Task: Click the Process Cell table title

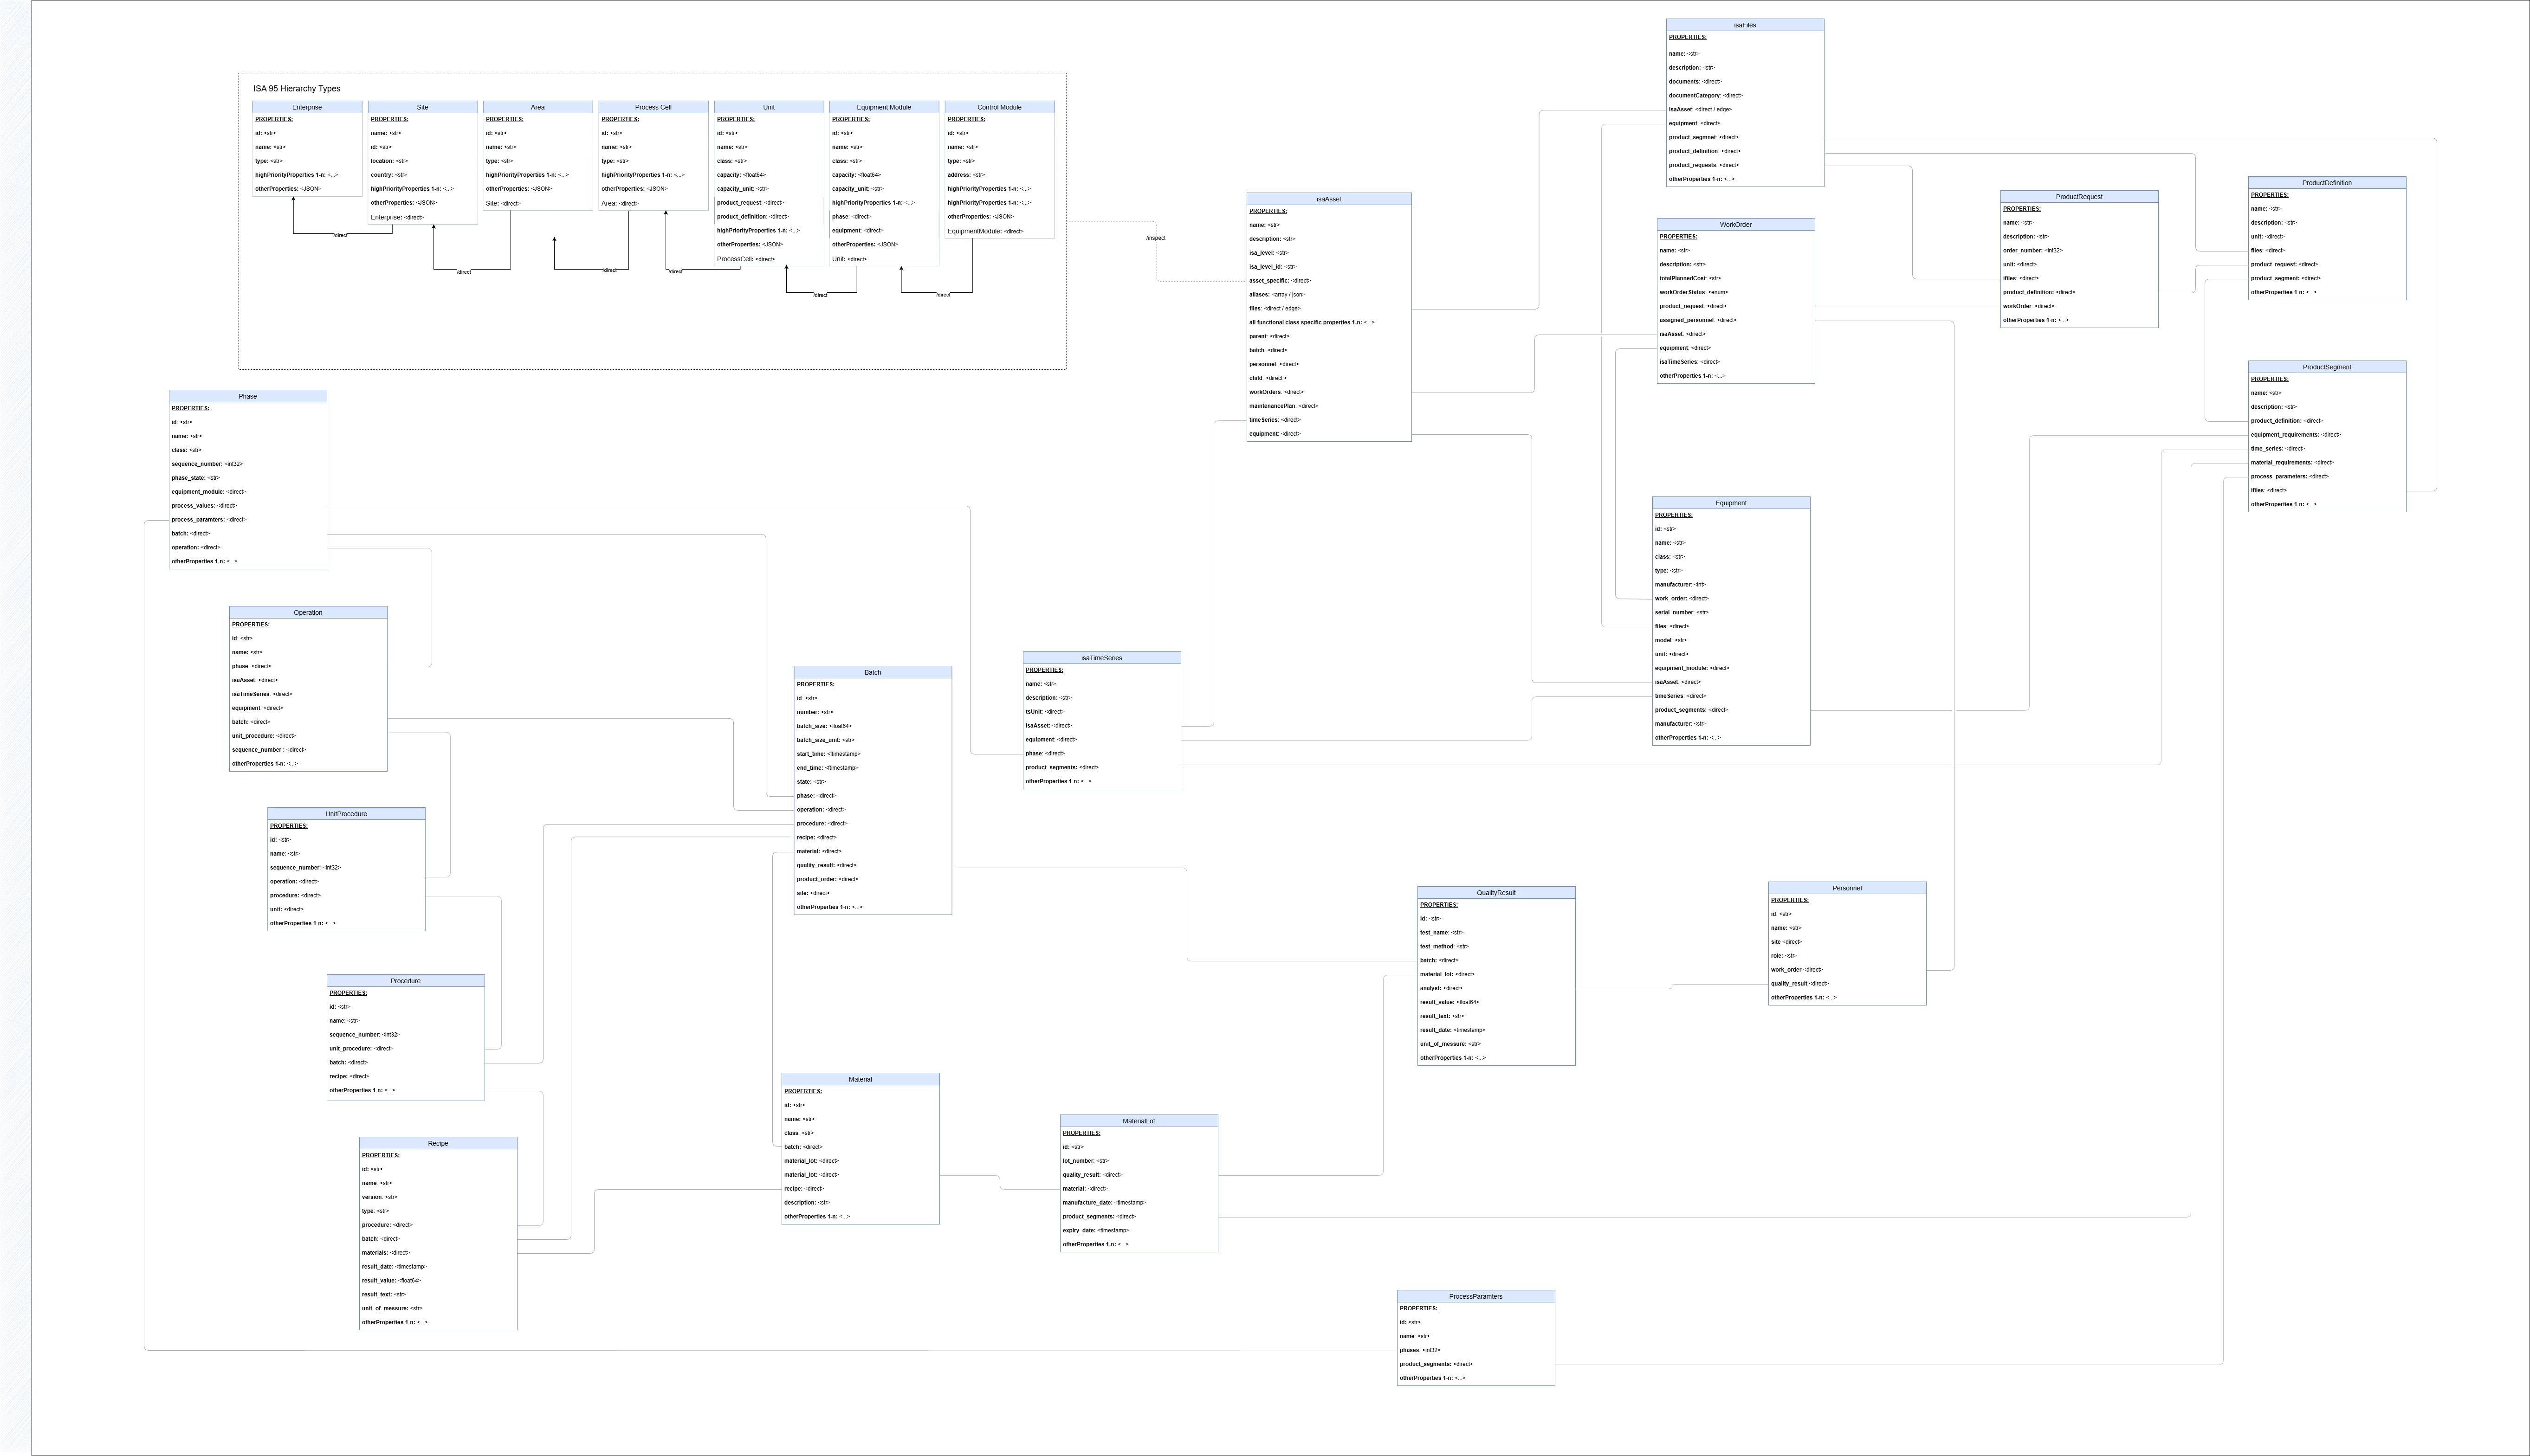Action: coord(653,107)
